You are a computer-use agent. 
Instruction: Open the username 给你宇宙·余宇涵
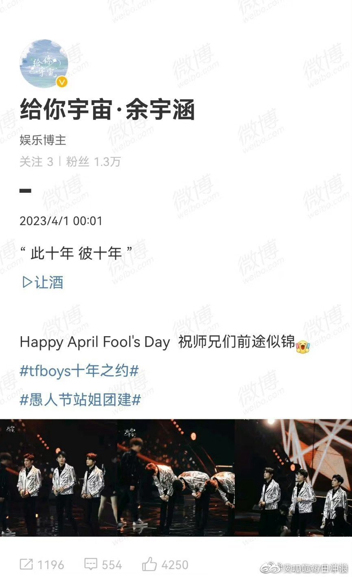pyautogui.click(x=107, y=110)
